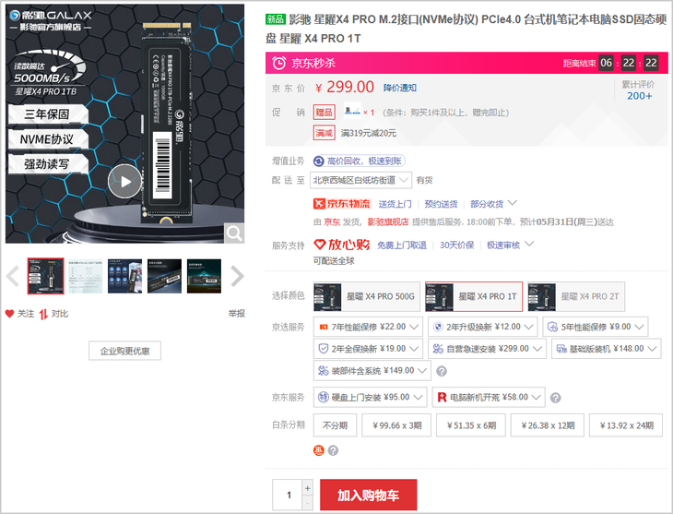Click the magnifier zoom icon on product image
The height and width of the screenshot is (514, 673).
click(234, 233)
